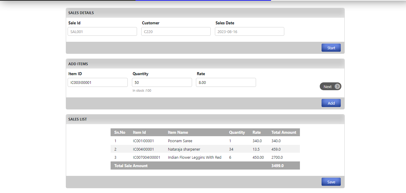
Task: Click inside the Rate field
Action: pos(226,82)
